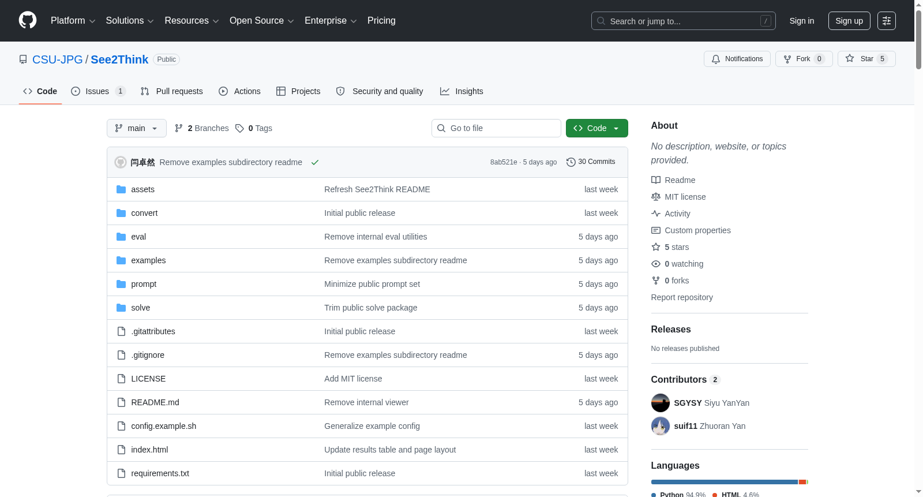View the 30 Commits history
923x497 pixels.
pos(591,162)
